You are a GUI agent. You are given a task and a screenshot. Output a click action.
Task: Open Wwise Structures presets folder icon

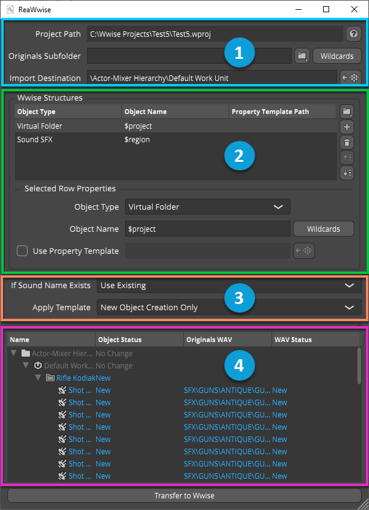347,112
